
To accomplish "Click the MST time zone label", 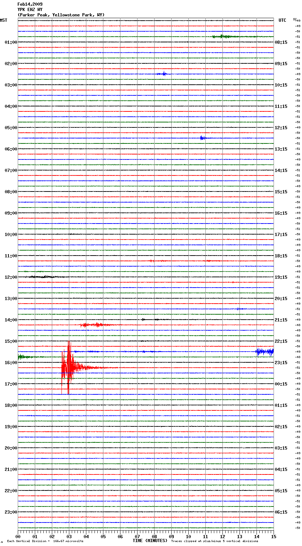I will (4, 20).
